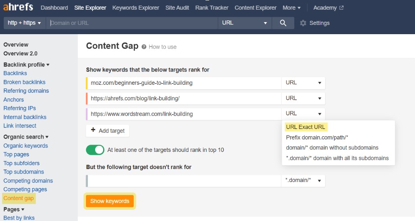This screenshot has width=415, height=221.
Task: Click Settings next to the search bar
Action: [x=319, y=23]
